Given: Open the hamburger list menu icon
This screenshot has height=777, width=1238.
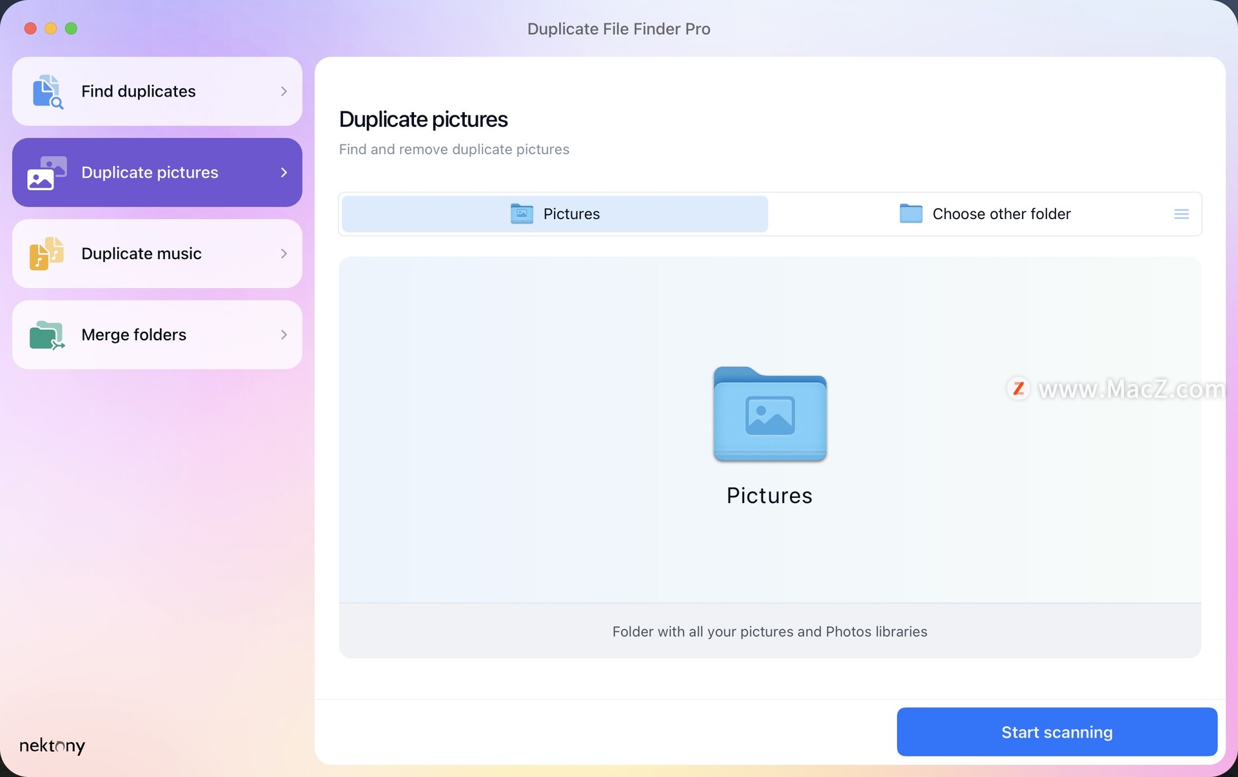Looking at the screenshot, I should click(x=1181, y=214).
